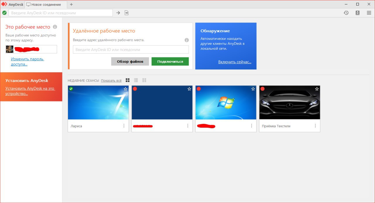Close the AnyDesk window
Viewport: 375px width, 203px height.
368,4
